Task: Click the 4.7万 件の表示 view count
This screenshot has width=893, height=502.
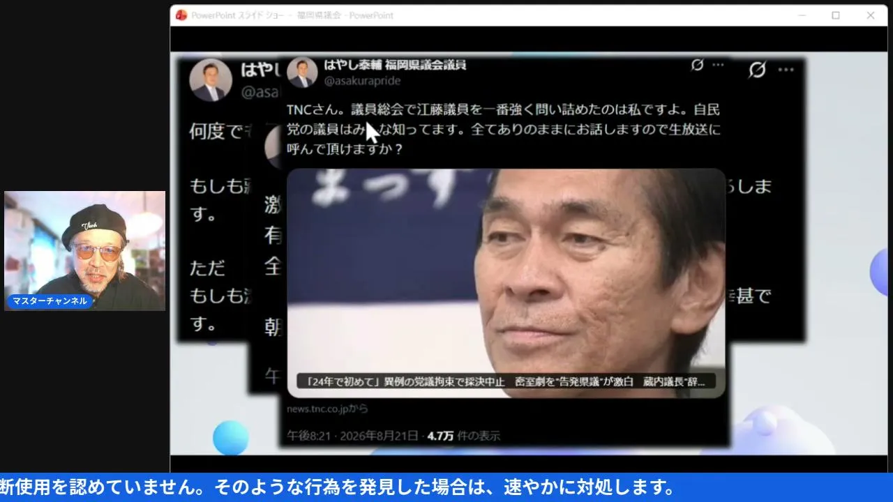Action: (463, 436)
